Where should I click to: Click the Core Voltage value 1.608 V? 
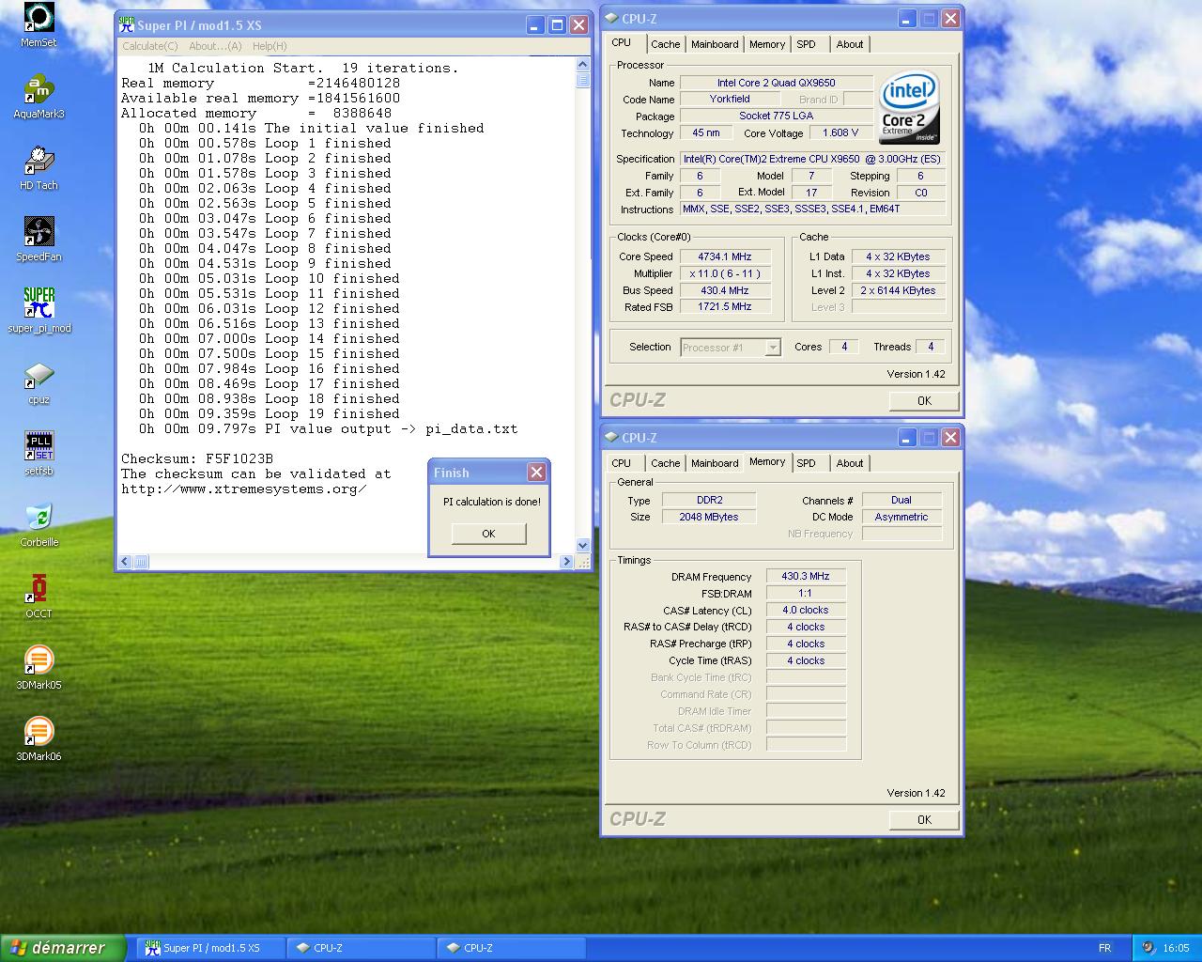840,132
